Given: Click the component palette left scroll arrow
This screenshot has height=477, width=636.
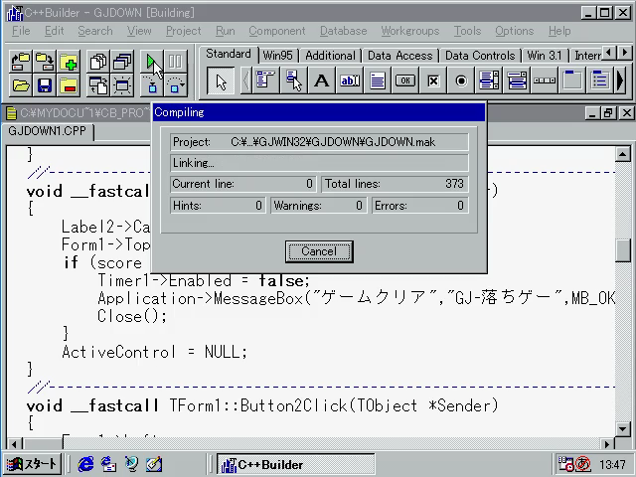Looking at the screenshot, I should (245, 80).
